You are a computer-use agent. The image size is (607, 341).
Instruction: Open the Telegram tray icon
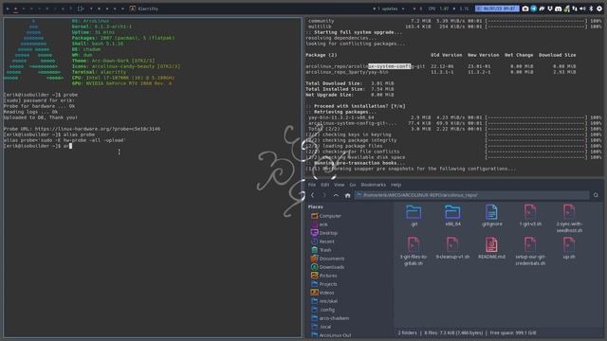tap(533, 9)
